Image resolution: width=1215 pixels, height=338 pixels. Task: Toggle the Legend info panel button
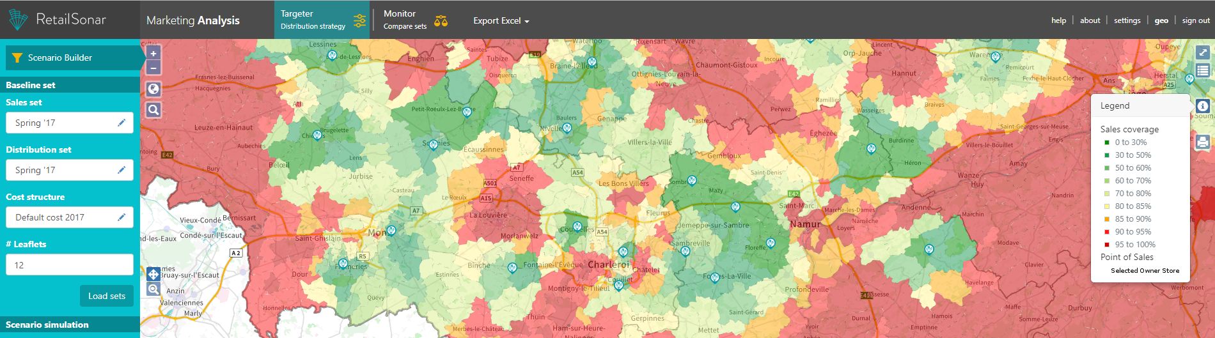[1202, 106]
